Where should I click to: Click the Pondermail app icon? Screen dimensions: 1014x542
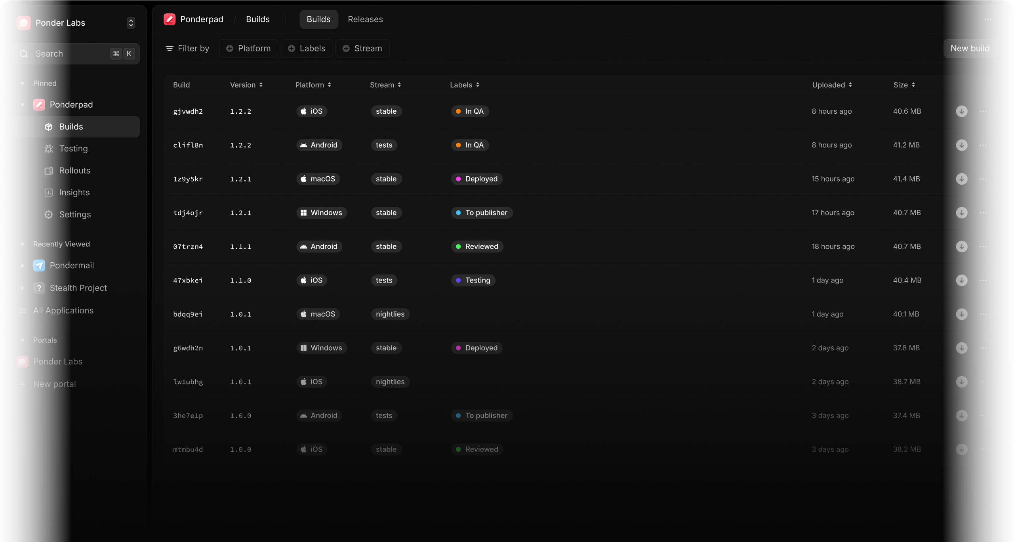pos(39,265)
